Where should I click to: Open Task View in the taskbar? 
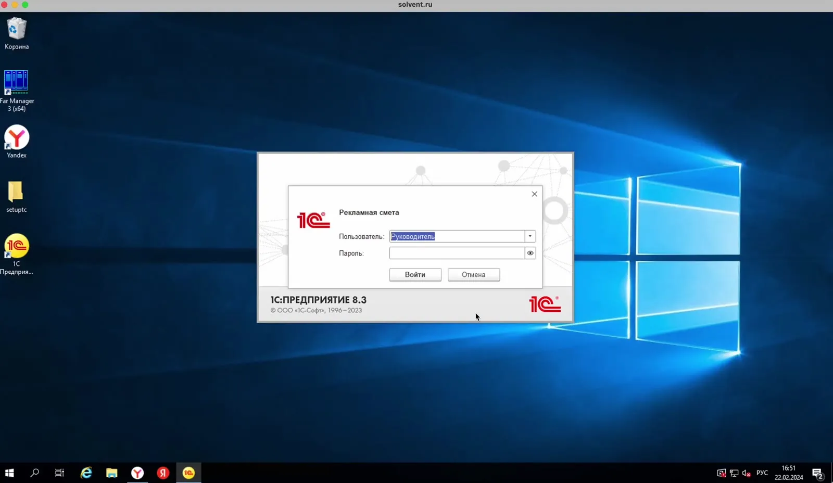59,473
